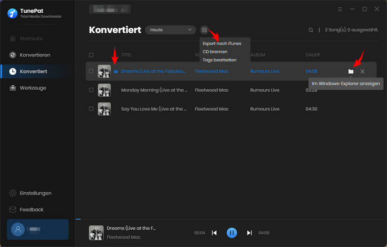The width and height of the screenshot is (387, 247).
Task: Select the Say You Love Me song title
Action: pos(154,109)
